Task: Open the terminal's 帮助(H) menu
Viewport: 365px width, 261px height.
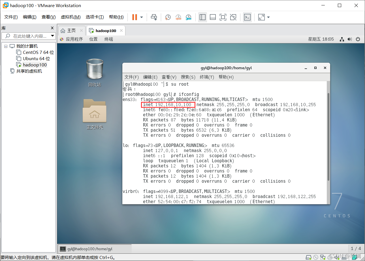Action: [x=226, y=77]
